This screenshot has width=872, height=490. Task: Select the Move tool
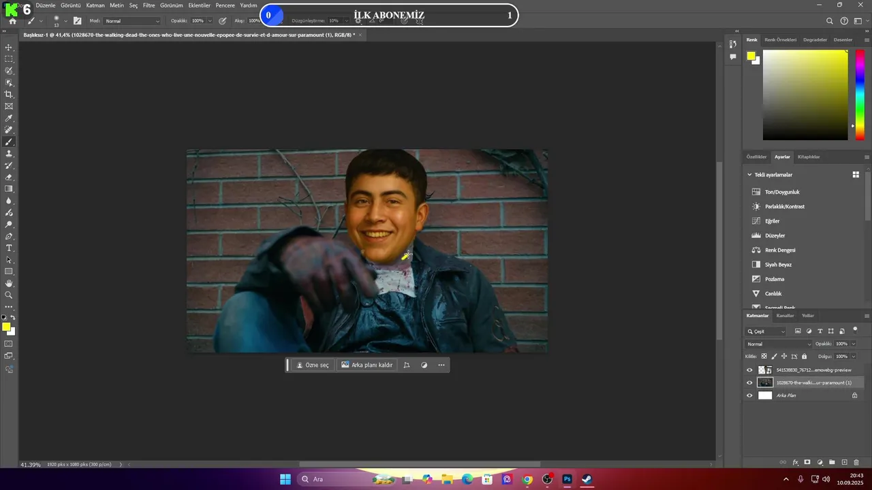(9, 48)
